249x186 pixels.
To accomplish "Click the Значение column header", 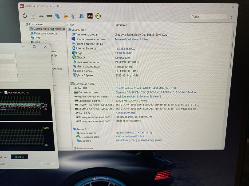I will tap(121, 25).
